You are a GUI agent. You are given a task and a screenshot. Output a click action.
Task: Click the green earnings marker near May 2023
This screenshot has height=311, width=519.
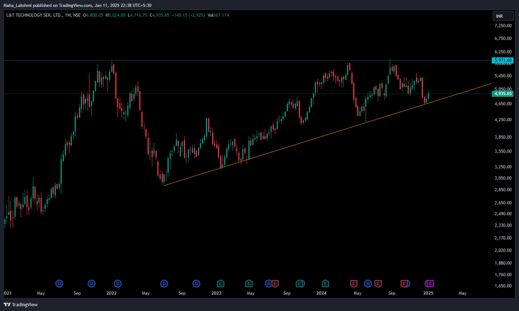pos(249,283)
